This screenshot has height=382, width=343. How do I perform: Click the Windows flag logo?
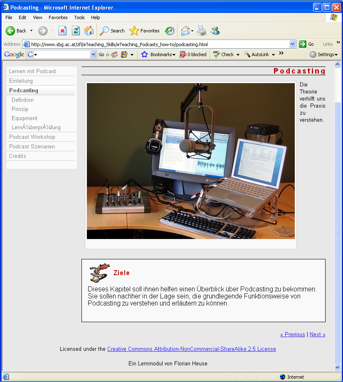[334, 17]
